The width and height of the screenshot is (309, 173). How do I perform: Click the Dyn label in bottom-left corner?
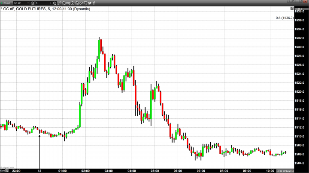tap(3, 171)
